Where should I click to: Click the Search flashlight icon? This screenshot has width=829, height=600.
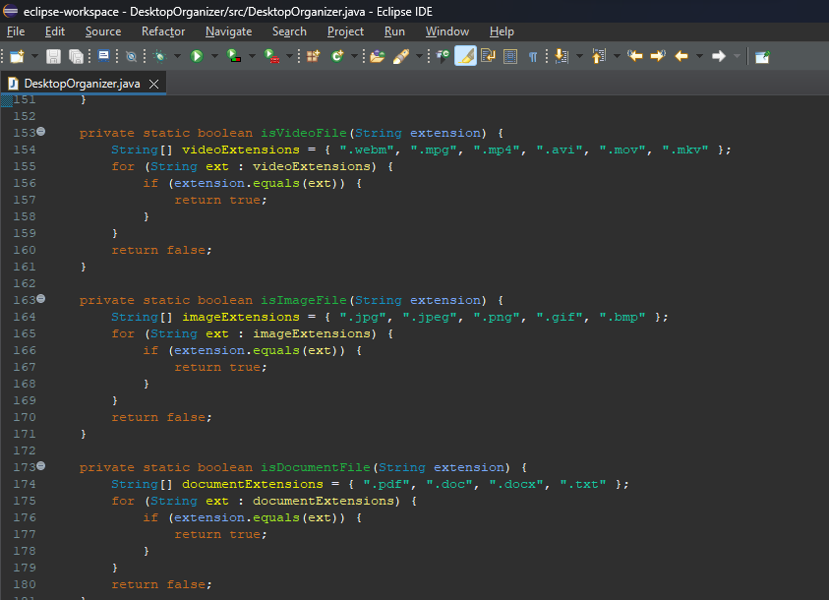[x=401, y=56]
